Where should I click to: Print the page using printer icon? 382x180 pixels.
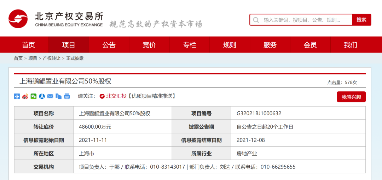[67, 96]
